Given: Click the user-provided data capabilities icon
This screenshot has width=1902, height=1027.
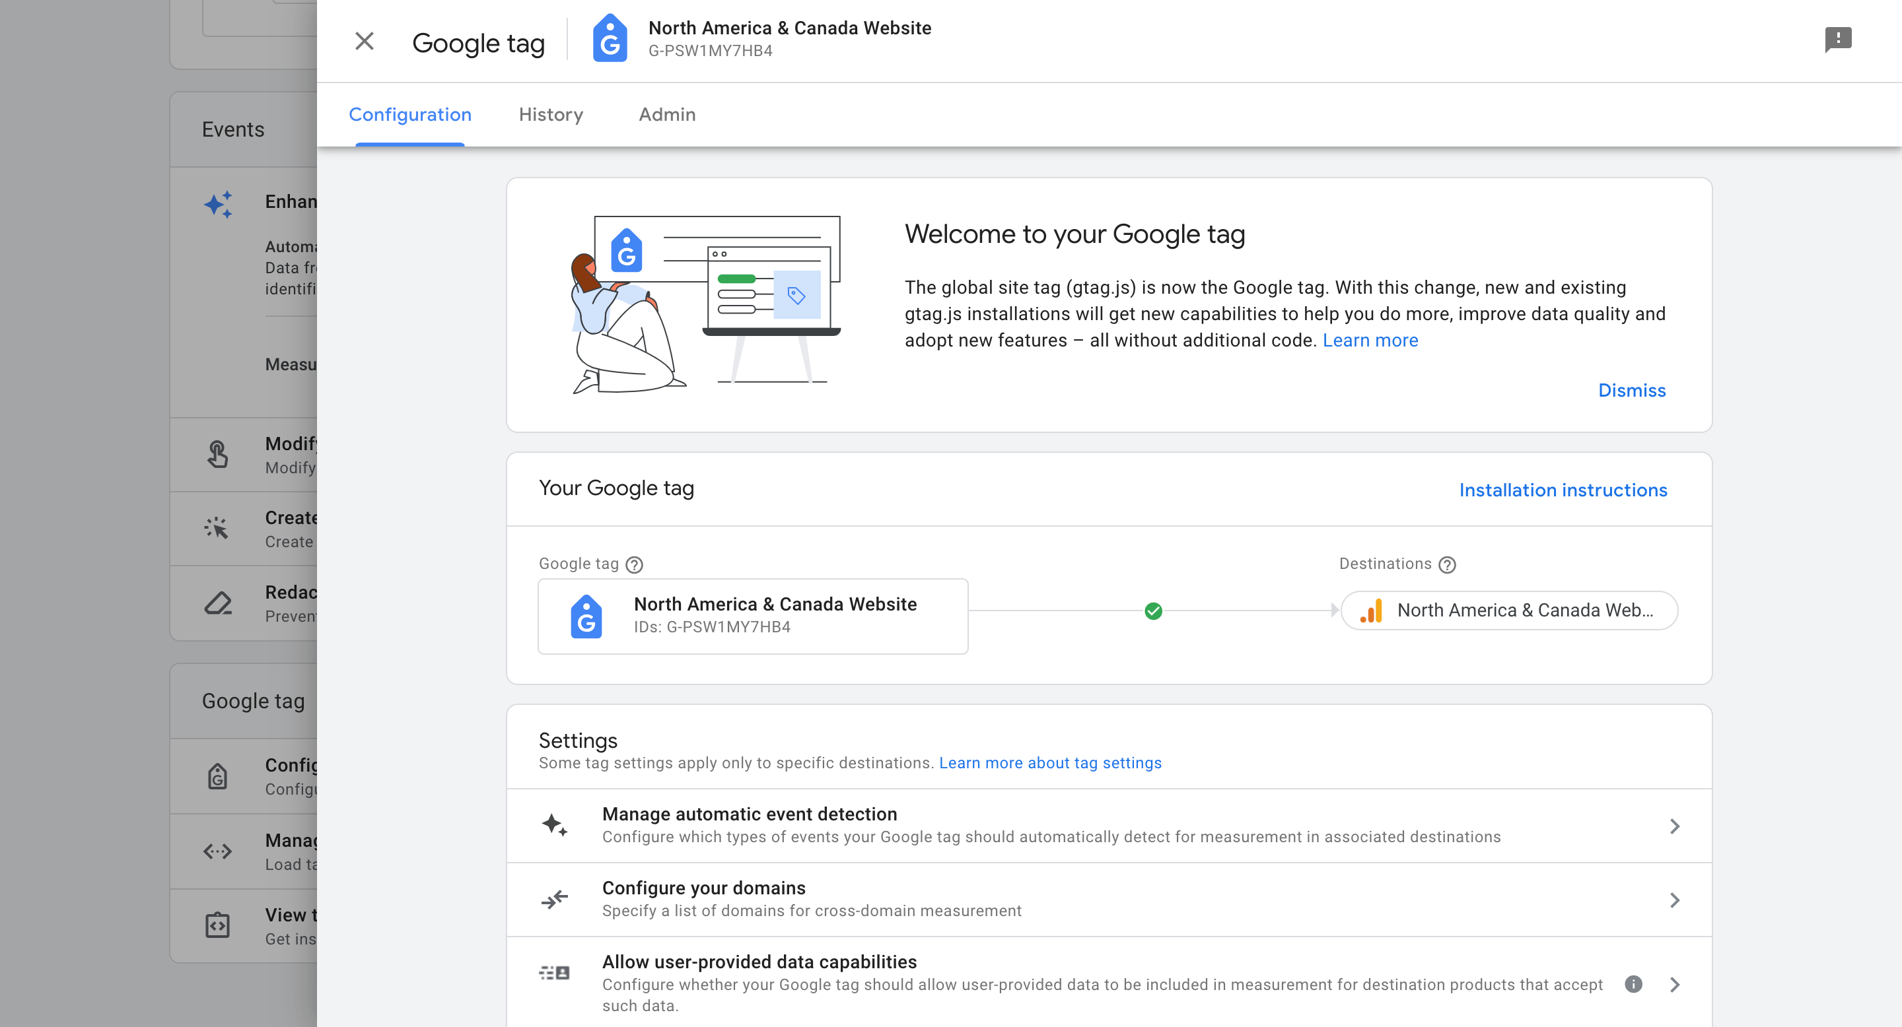Looking at the screenshot, I should (x=555, y=973).
